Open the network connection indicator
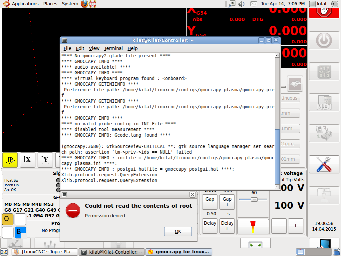This screenshot has width=341, height=256. pos(232,4)
